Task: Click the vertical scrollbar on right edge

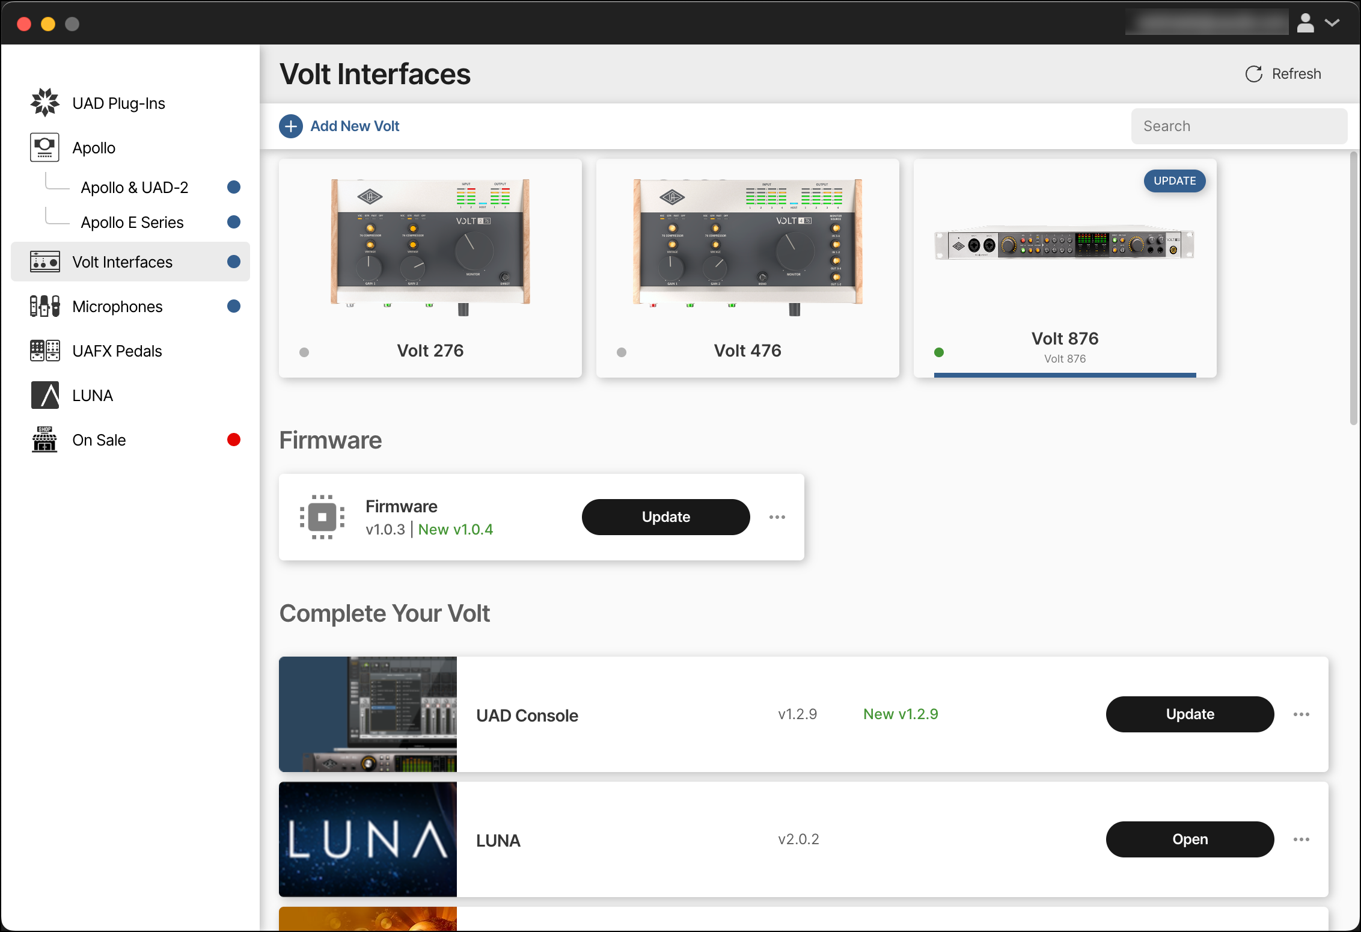Action: (1353, 289)
